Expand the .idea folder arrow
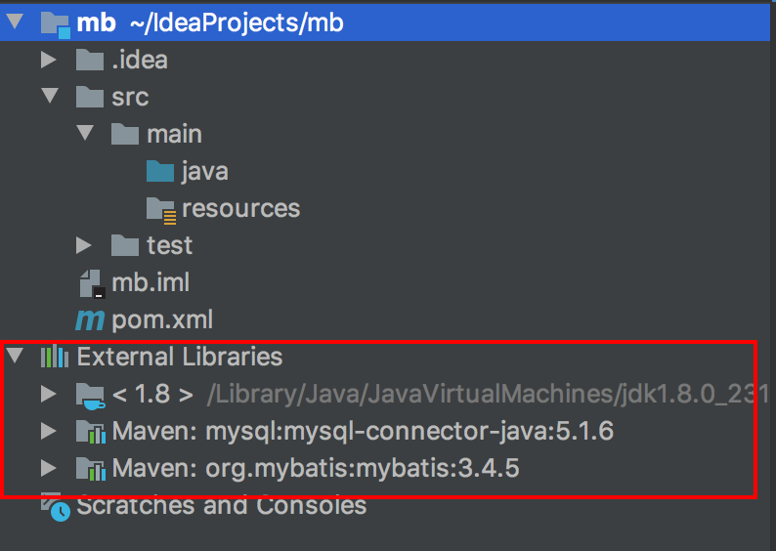The width and height of the screenshot is (776, 551). [x=49, y=61]
